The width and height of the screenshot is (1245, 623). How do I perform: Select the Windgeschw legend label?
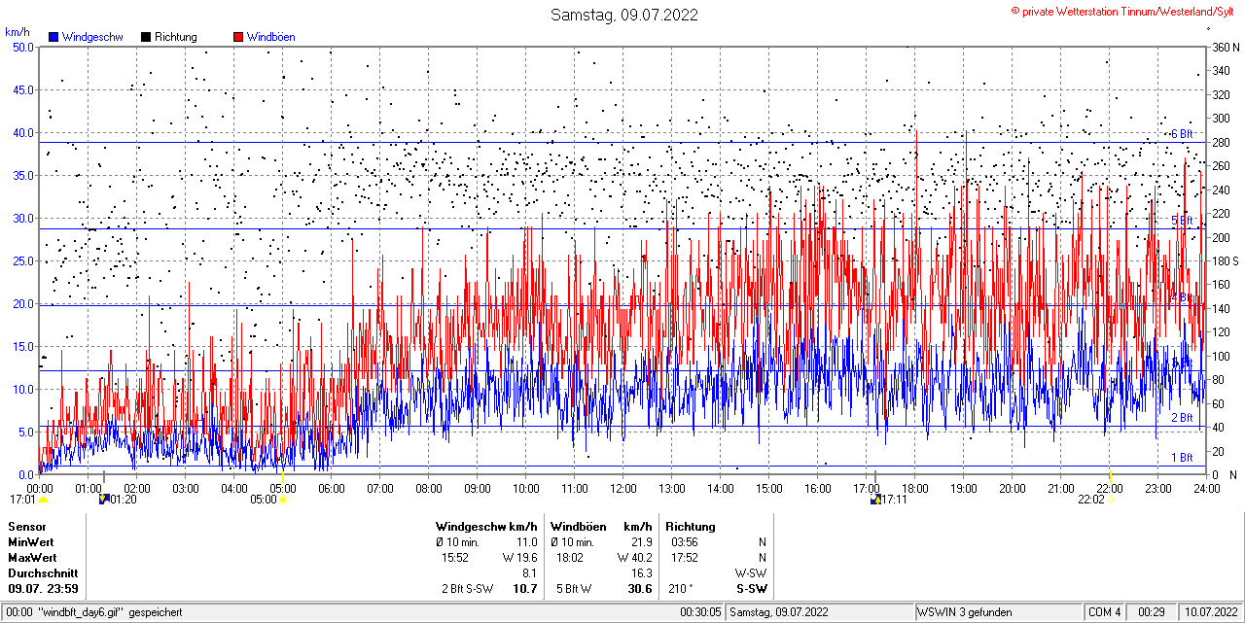coord(92,37)
